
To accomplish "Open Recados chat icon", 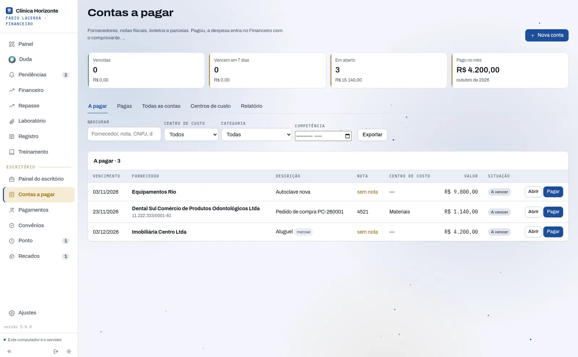I will pos(12,256).
